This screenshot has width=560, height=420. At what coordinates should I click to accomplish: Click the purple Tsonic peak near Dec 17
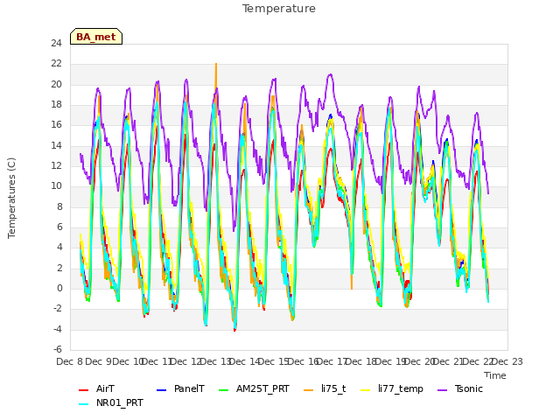tap(331, 74)
